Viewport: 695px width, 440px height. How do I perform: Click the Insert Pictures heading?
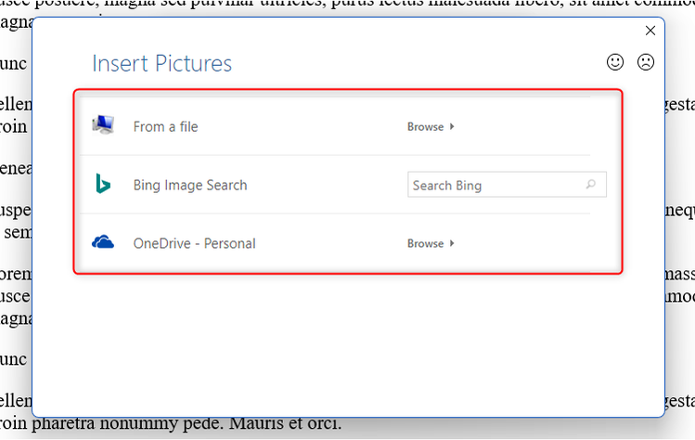161,63
